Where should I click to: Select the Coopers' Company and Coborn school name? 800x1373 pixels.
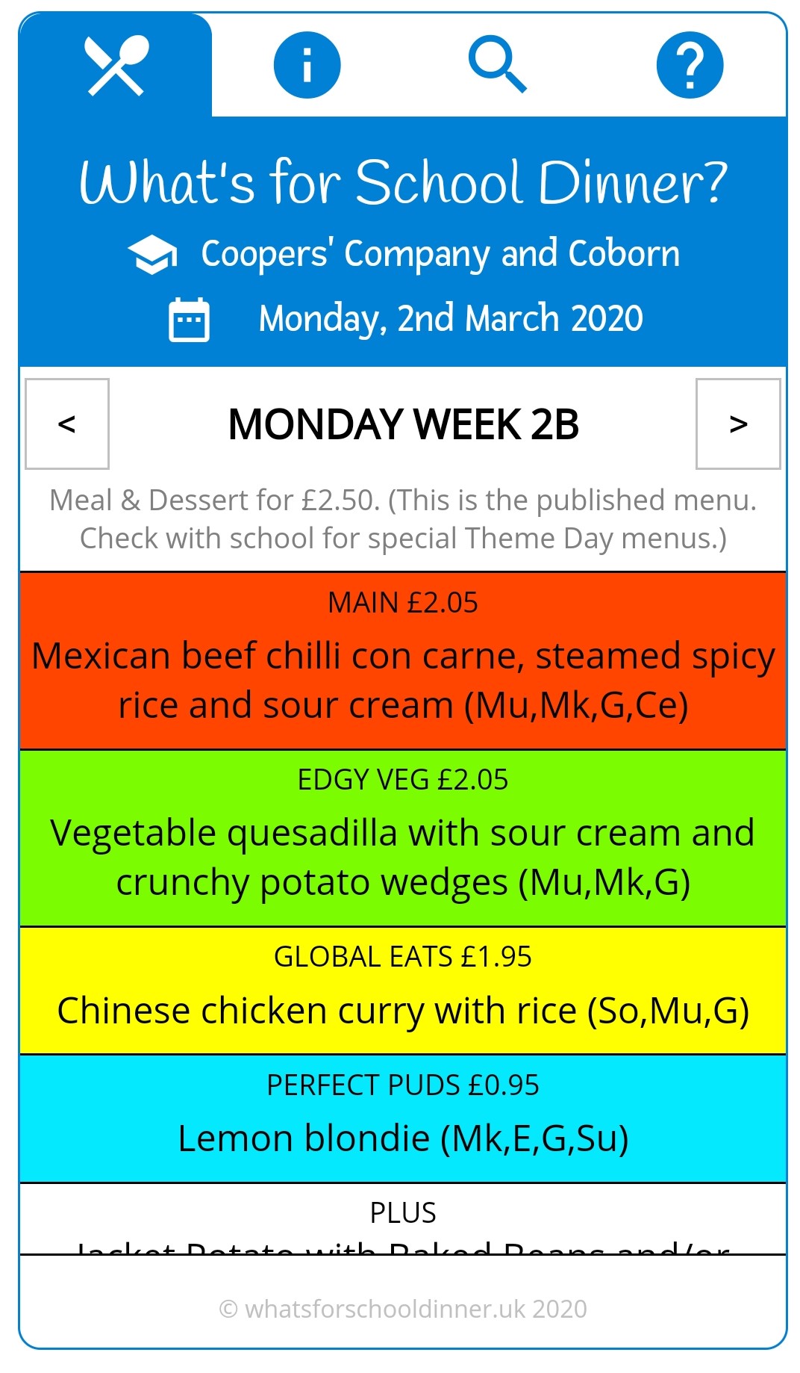pos(440,254)
